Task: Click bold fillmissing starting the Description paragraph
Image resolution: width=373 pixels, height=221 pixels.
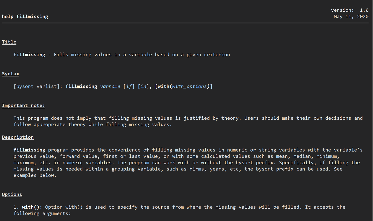Action: (29, 150)
